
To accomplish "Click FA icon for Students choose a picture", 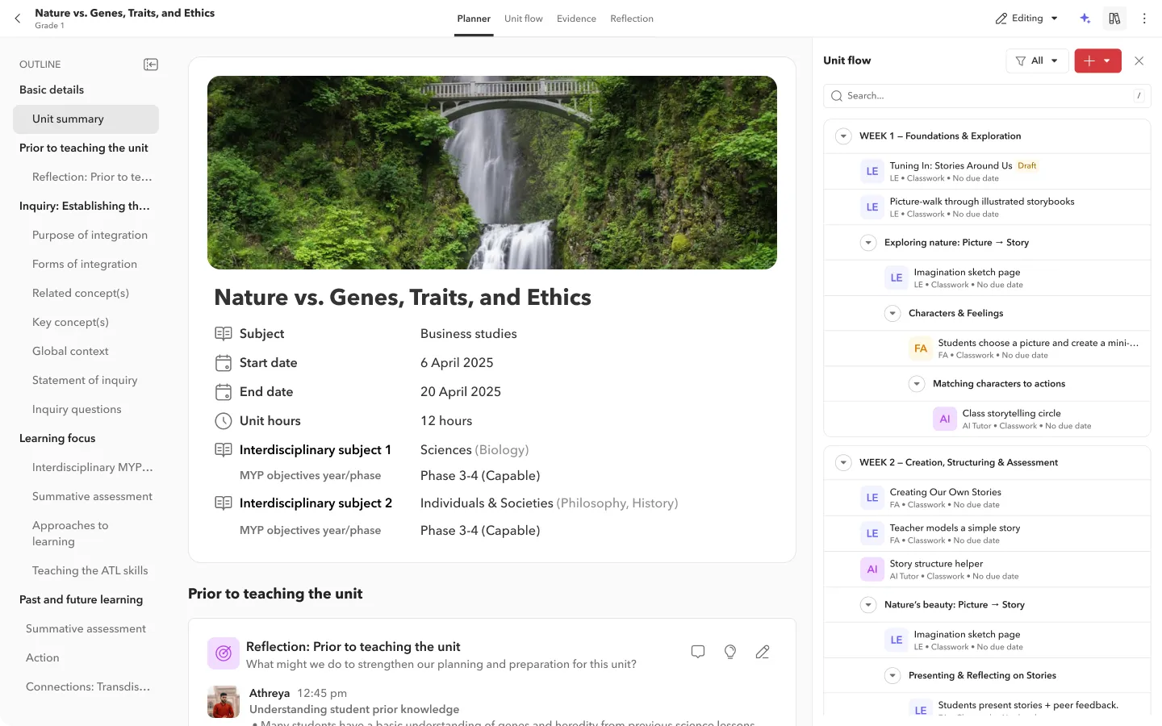I will tap(921, 348).
